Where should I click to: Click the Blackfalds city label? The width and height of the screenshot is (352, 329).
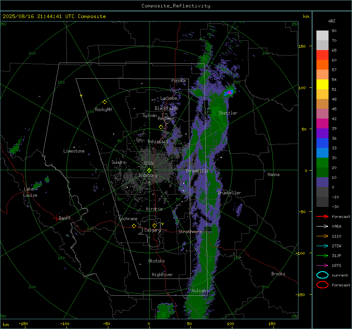click(166, 108)
